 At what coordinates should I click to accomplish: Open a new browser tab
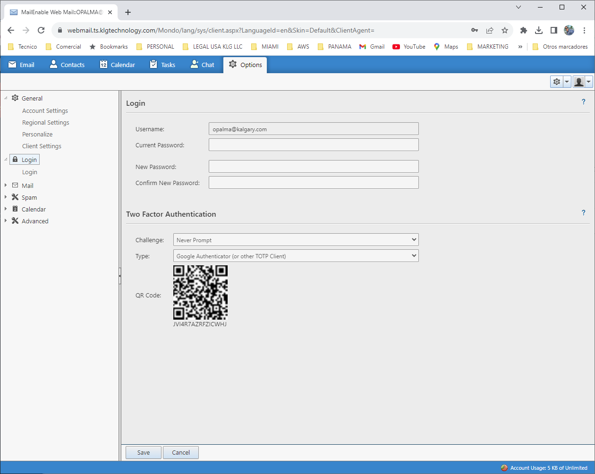click(128, 12)
